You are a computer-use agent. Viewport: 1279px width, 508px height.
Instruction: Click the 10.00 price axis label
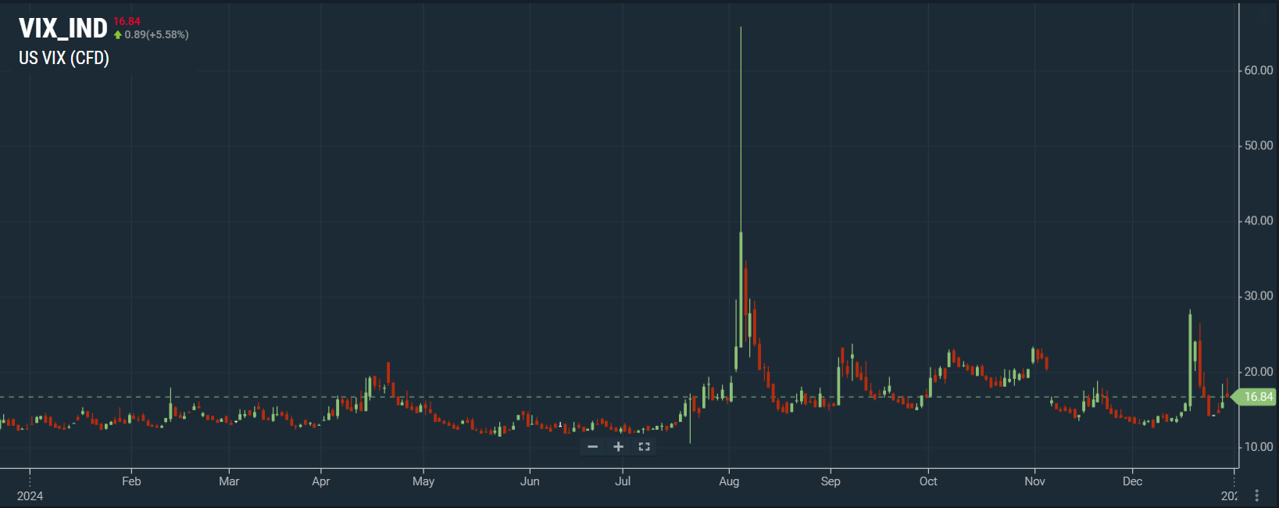pyautogui.click(x=1258, y=447)
